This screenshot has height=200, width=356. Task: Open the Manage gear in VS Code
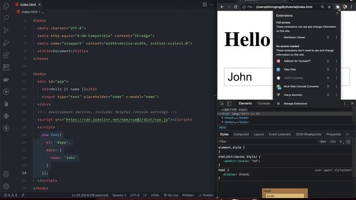pos(6,186)
